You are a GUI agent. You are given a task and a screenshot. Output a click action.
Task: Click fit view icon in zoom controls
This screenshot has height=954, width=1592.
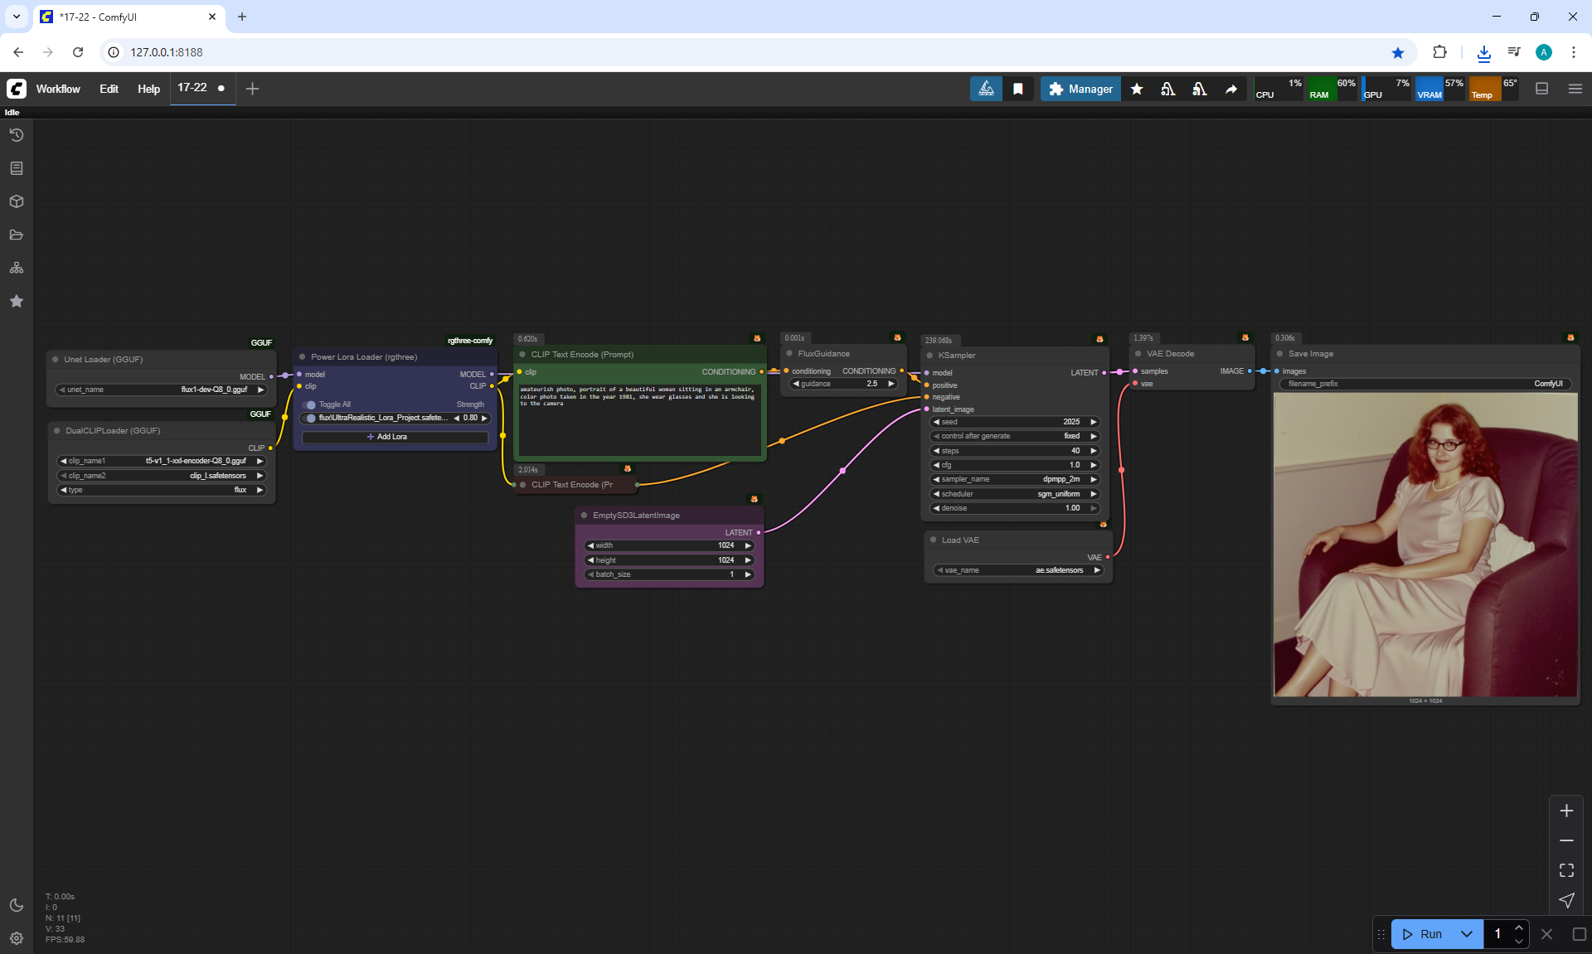[1566, 870]
